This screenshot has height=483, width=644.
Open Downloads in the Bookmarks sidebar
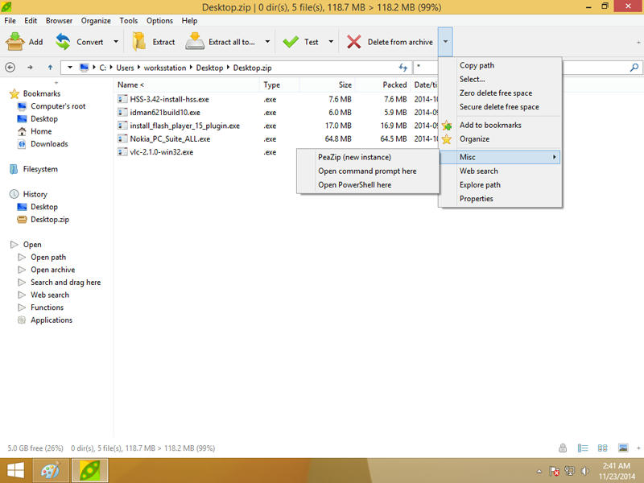click(49, 144)
